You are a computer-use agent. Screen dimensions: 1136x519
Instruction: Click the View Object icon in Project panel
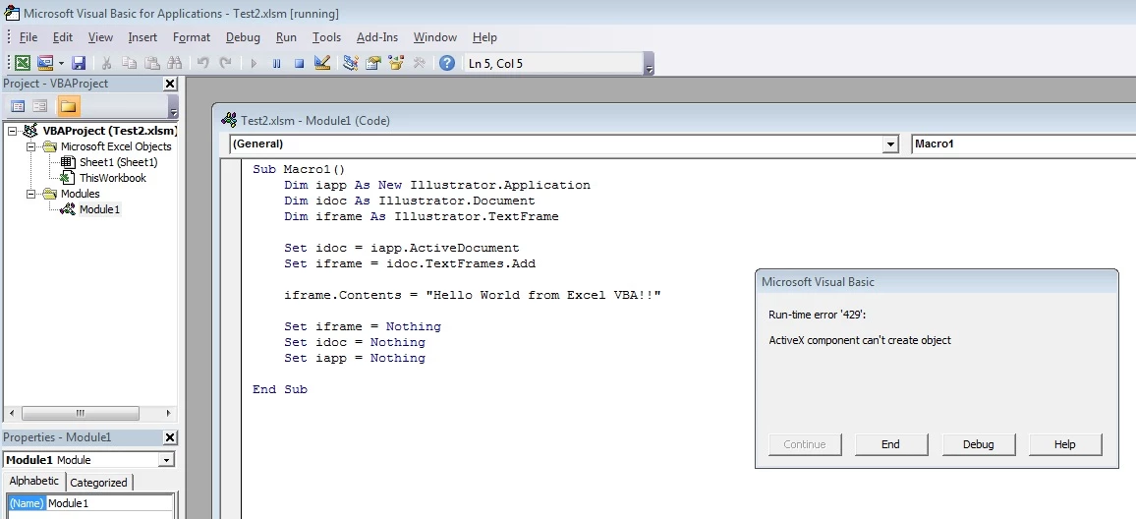(x=40, y=106)
